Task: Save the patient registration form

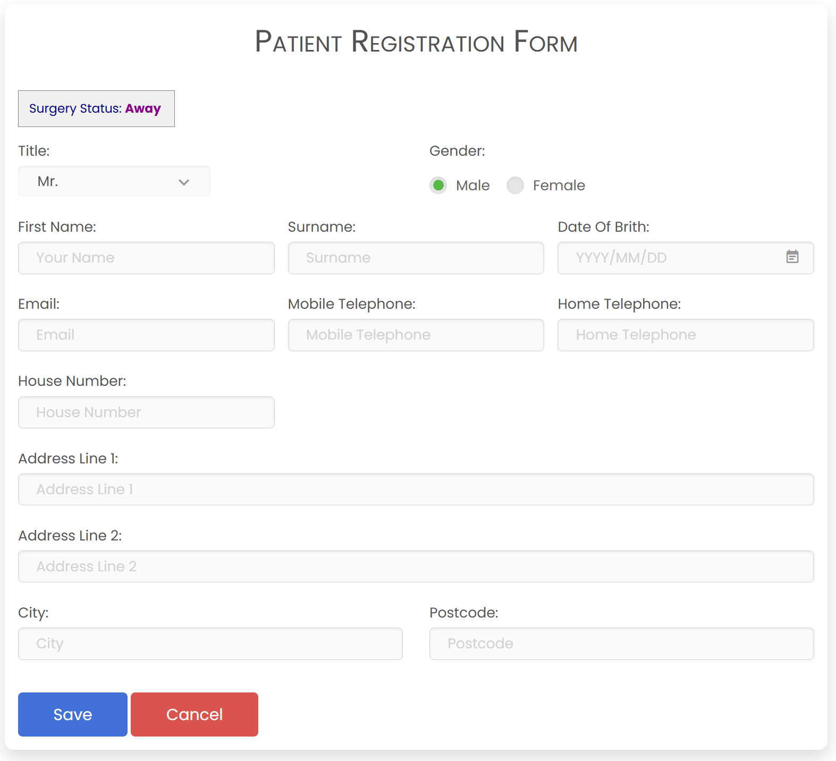Action: coord(73,714)
